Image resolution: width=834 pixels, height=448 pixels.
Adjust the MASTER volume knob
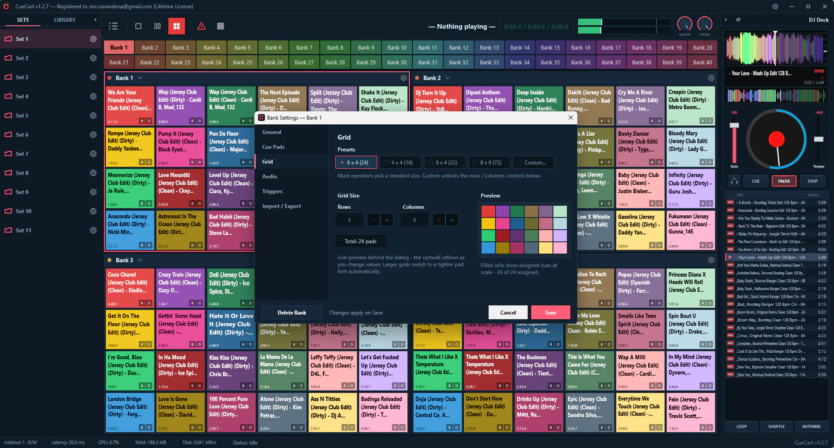tap(685, 24)
